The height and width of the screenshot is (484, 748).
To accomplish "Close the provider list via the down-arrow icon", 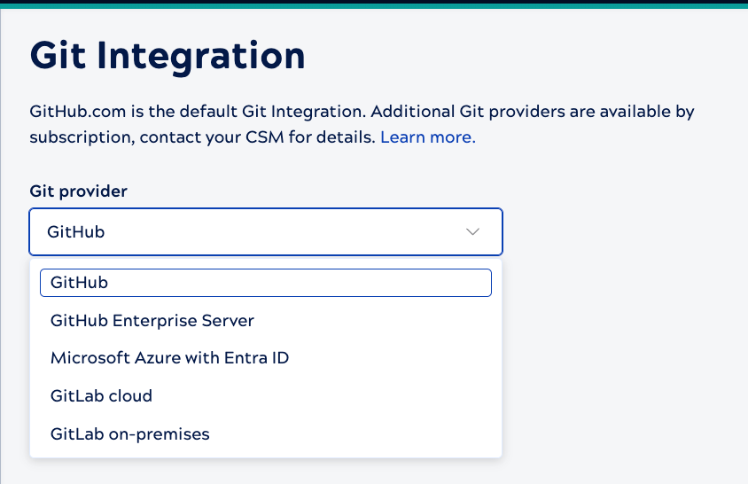I will tap(472, 232).
